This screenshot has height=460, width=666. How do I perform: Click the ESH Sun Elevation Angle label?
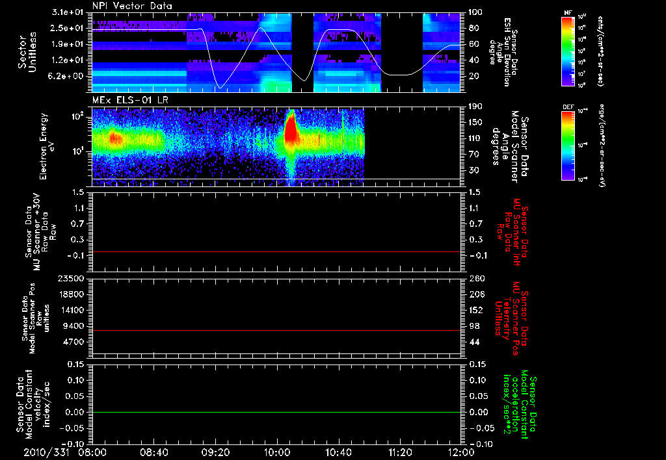(x=503, y=52)
